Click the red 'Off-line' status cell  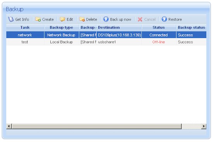pos(159,42)
